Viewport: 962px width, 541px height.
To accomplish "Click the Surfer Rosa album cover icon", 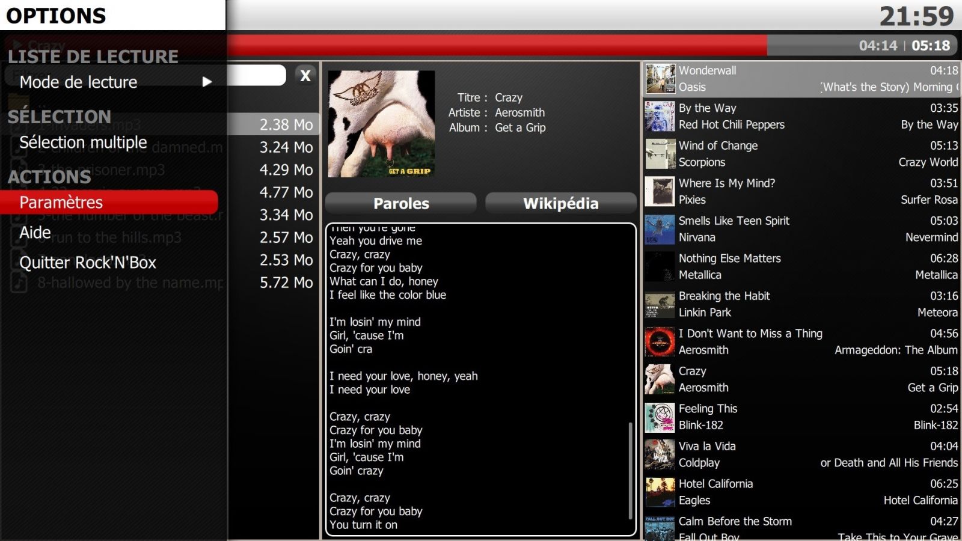I will [660, 192].
